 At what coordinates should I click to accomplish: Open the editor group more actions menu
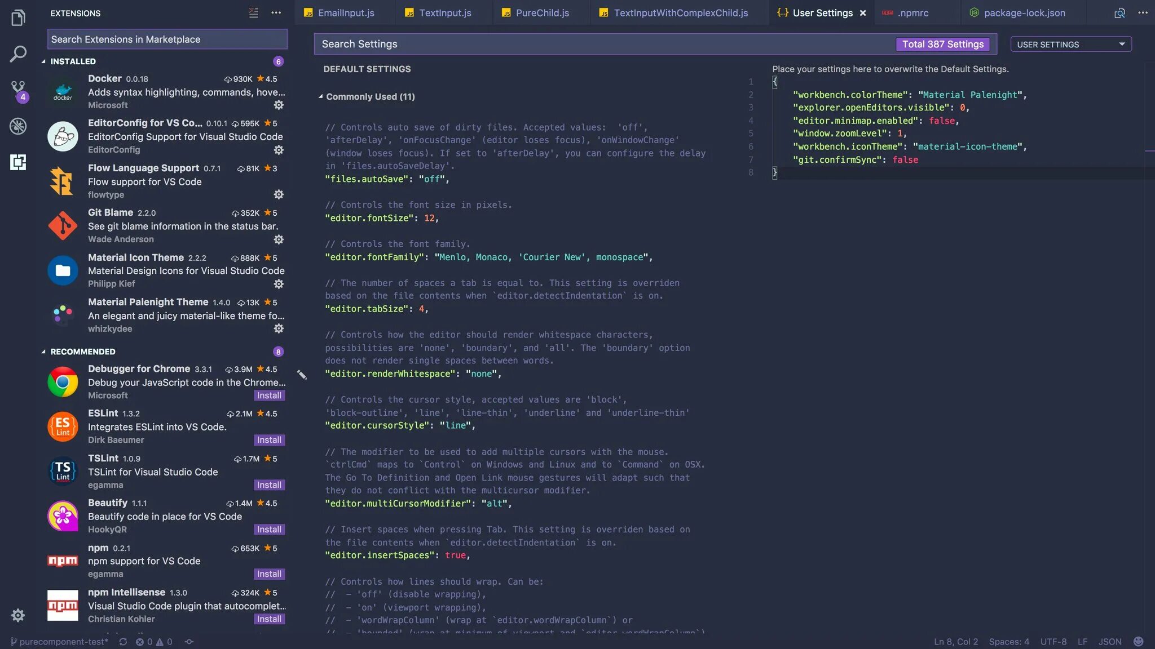coord(1143,13)
